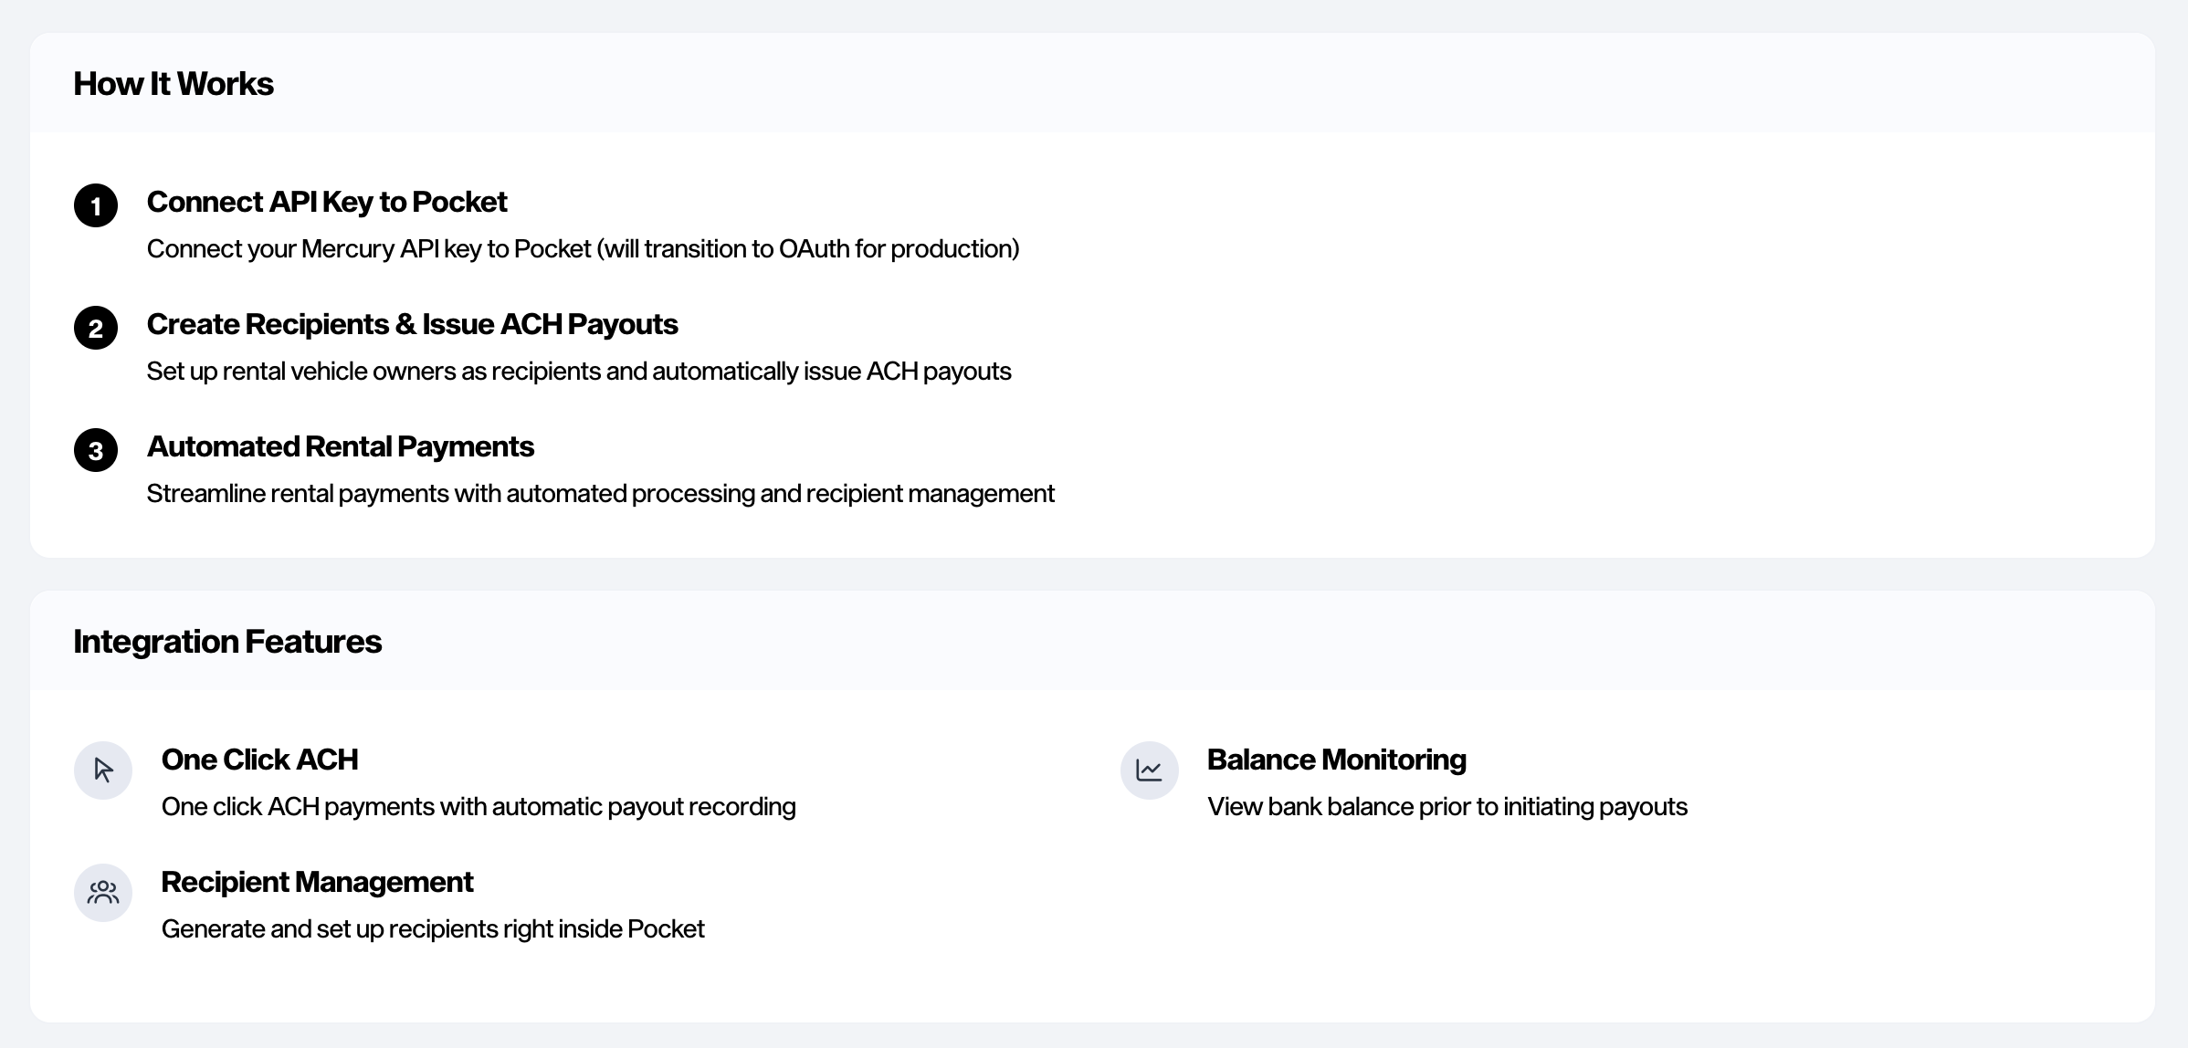The width and height of the screenshot is (2188, 1048).
Task: Click the step 3 numbered circle
Action: 96,450
